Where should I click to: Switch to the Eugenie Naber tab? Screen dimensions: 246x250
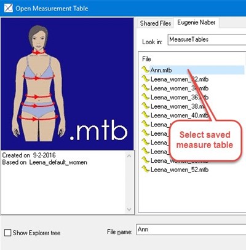pyautogui.click(x=196, y=22)
